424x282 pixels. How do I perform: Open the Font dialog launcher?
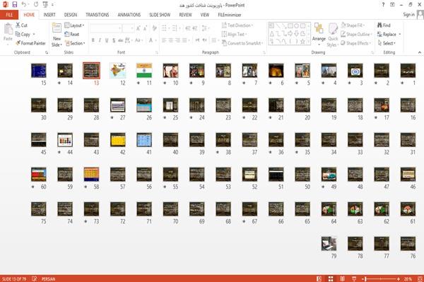click(x=157, y=52)
